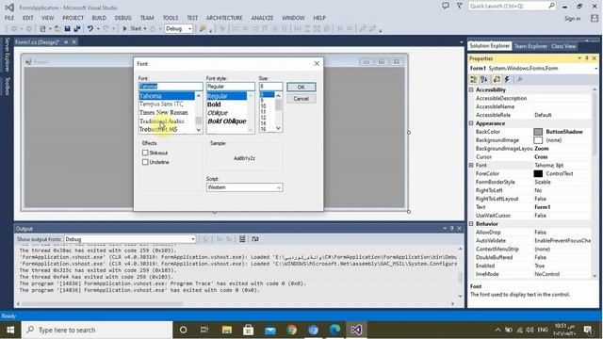Switch to the Class View tab

(563, 46)
